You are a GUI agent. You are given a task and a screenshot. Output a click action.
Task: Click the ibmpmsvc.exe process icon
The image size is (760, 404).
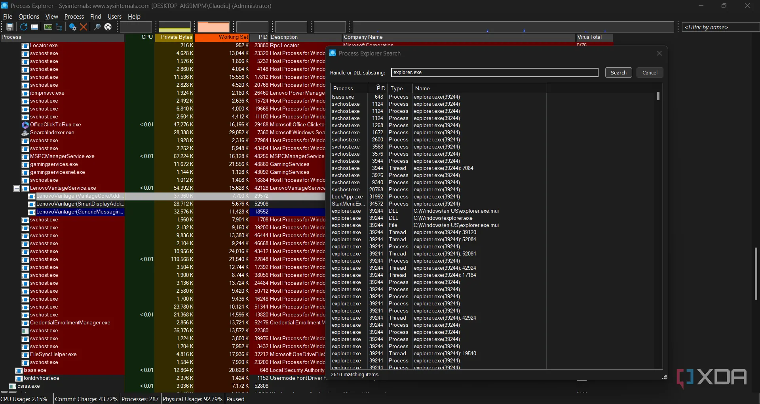tap(25, 93)
